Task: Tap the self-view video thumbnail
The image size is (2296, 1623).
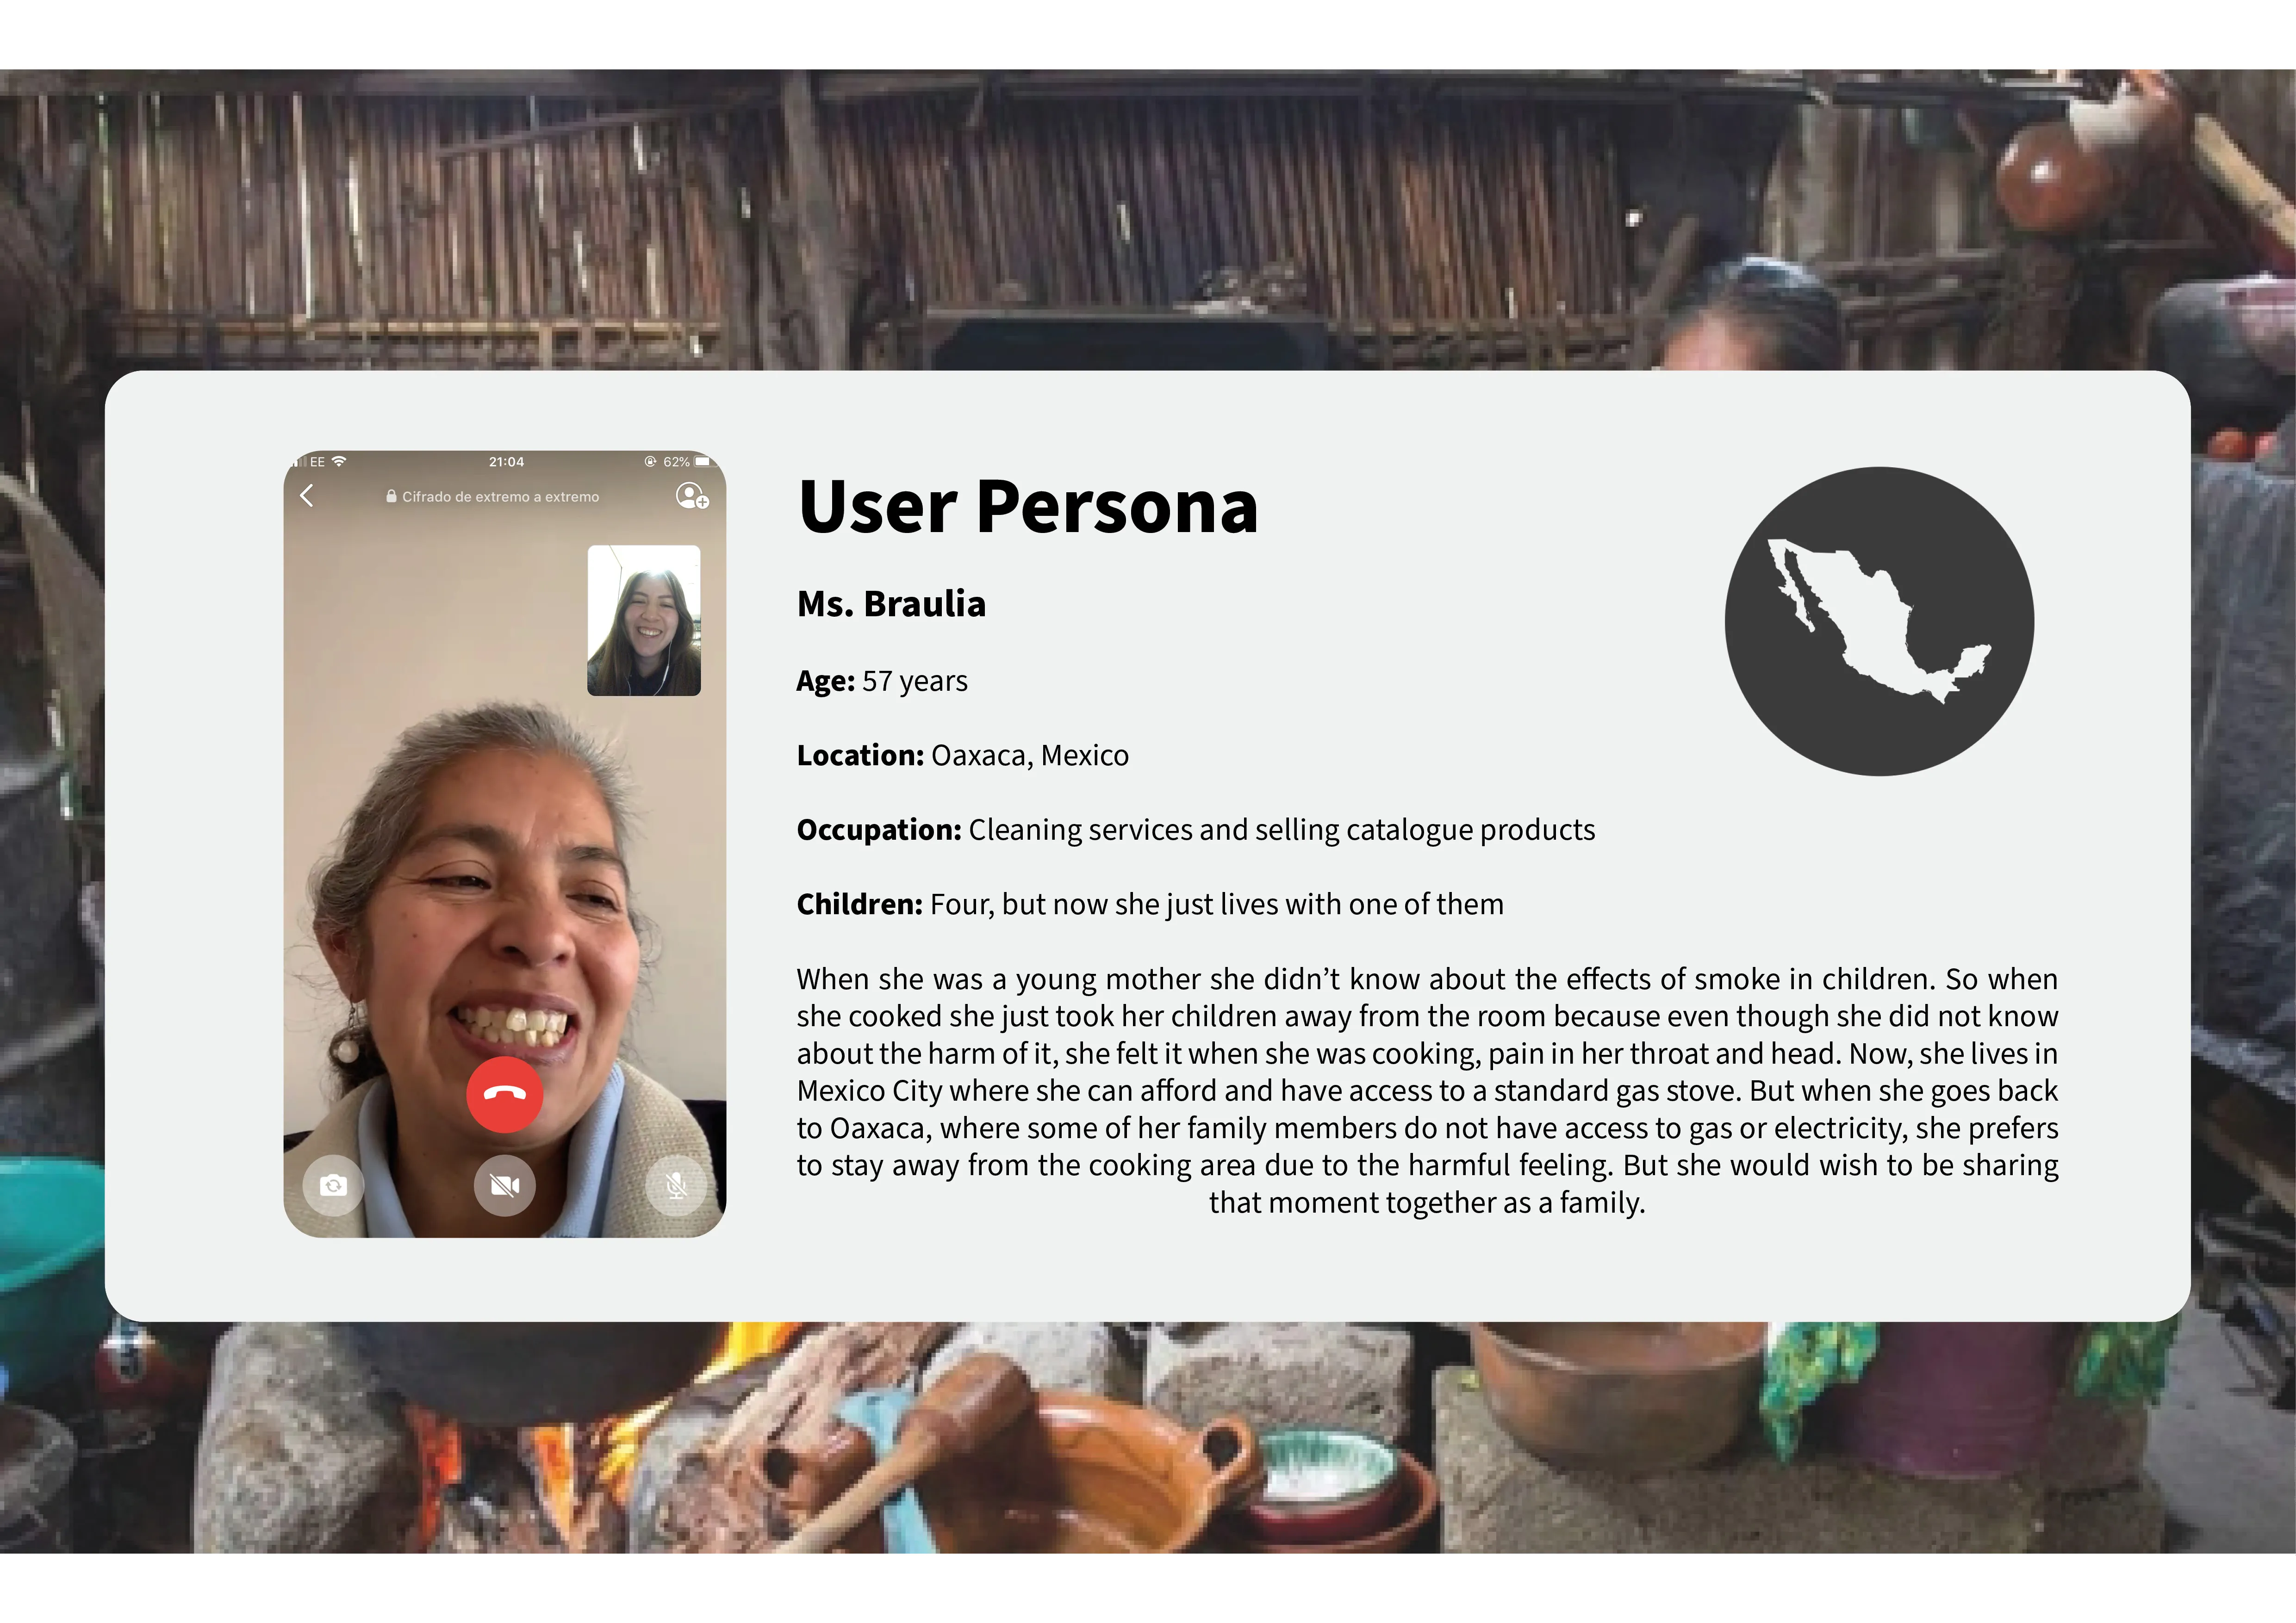Action: coord(644,619)
